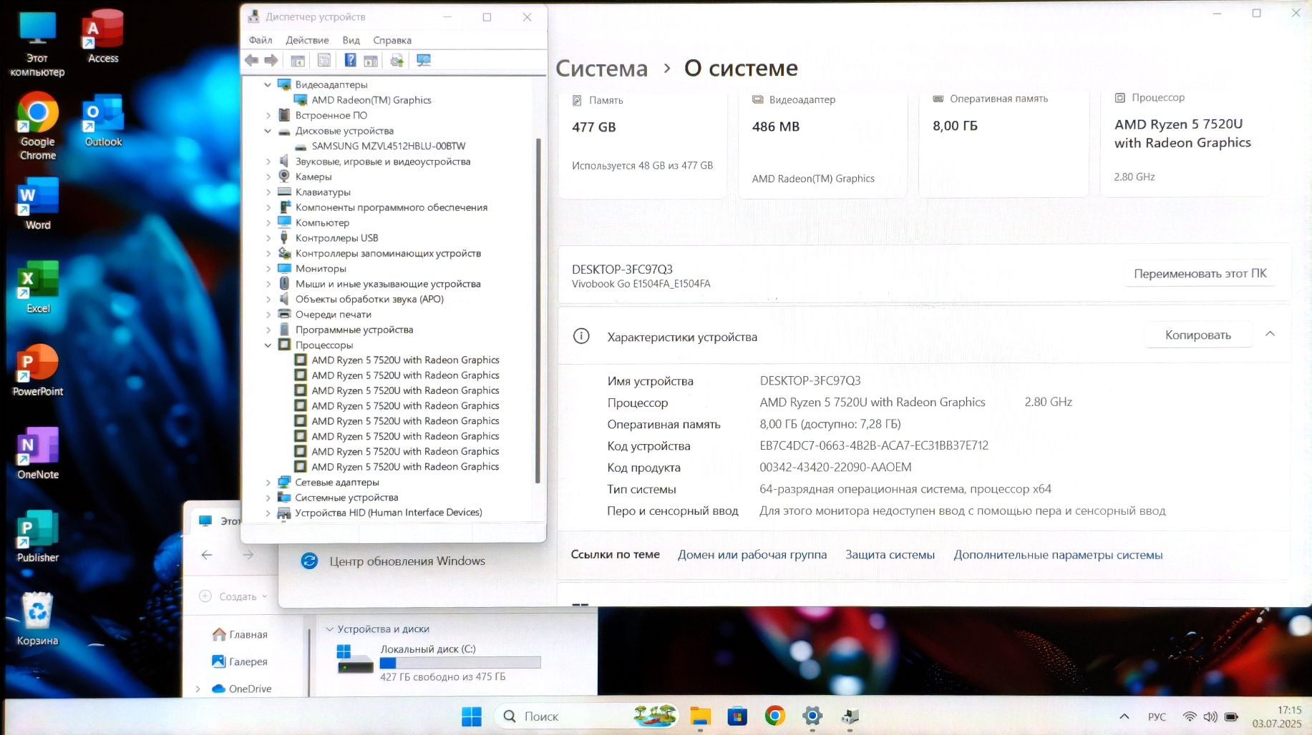Open Chrome from the taskbar
Screen dimensions: 1312x735
click(774, 716)
